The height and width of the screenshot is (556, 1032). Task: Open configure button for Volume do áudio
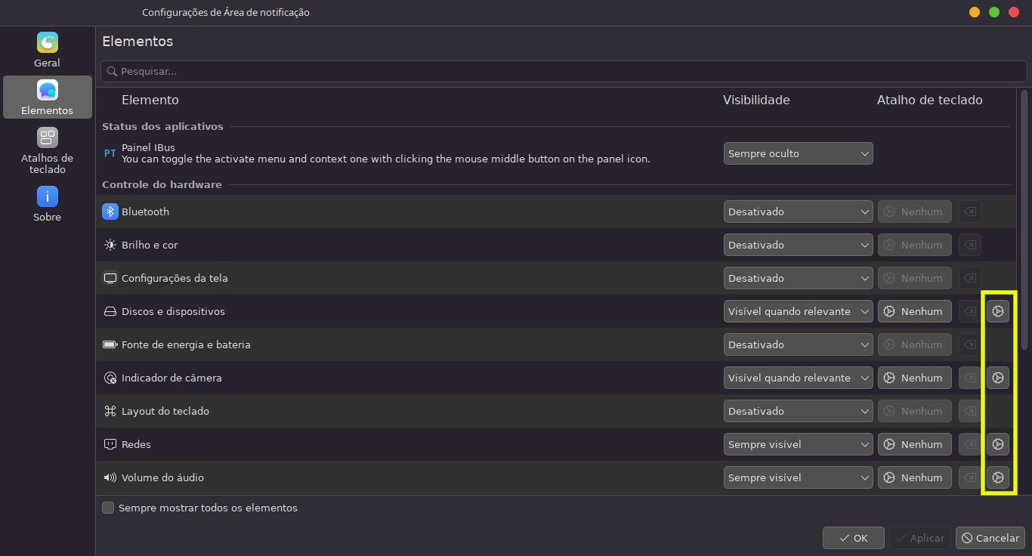(x=998, y=477)
